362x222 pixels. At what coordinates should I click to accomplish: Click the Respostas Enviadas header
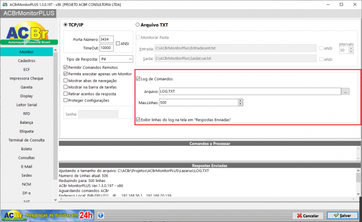(x=209, y=166)
